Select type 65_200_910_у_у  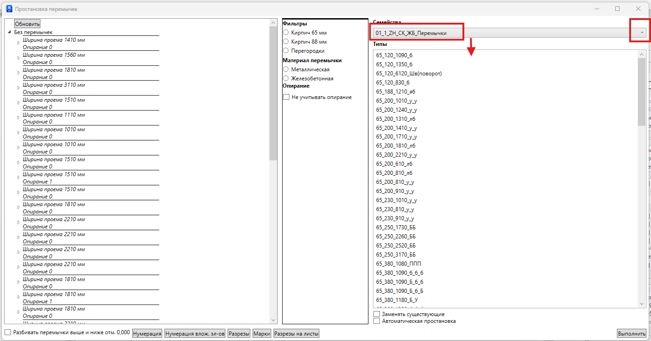pyautogui.click(x=395, y=191)
